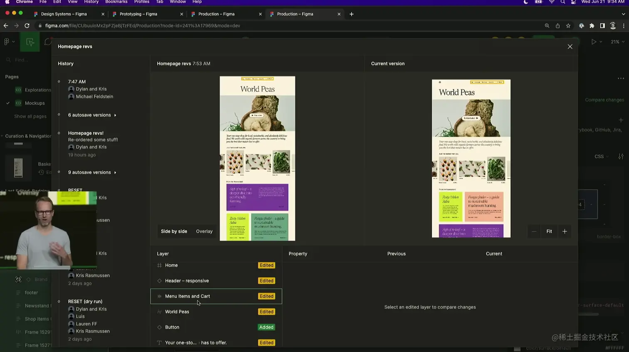Click the previous version World Peas thumbnail

pyautogui.click(x=257, y=158)
